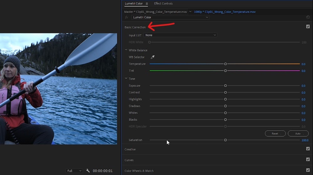Click the Shadows slider handle

pos(225,106)
